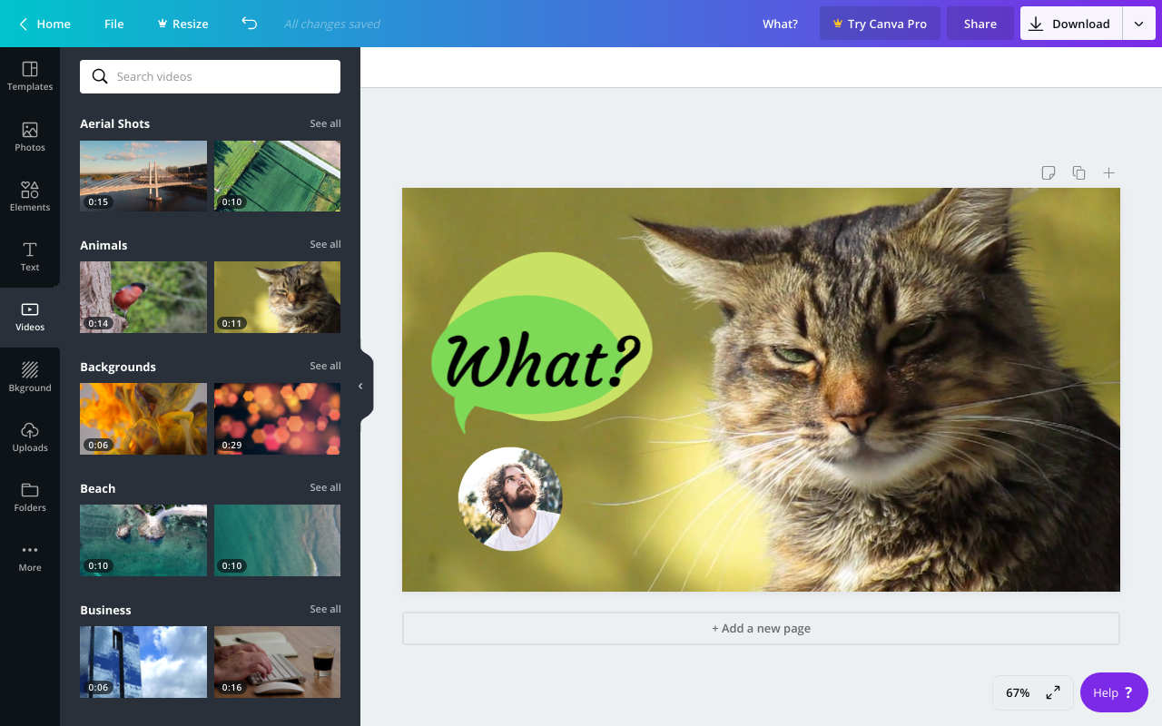Click Try Canva Pro button
1162x726 pixels.
coord(879,24)
